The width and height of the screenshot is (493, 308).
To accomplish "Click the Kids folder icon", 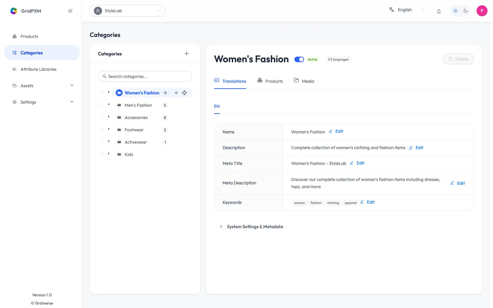I will 119,155.
